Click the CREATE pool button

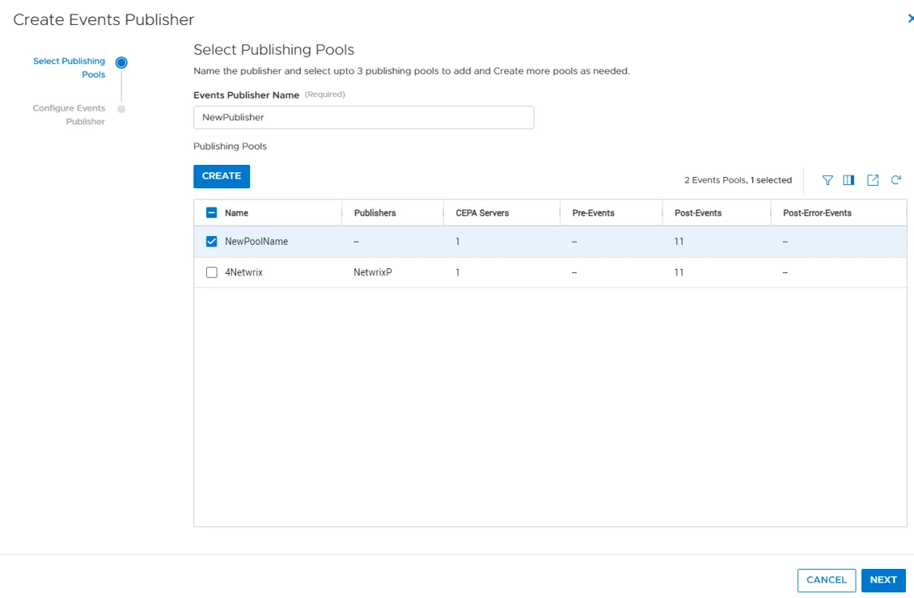coord(222,176)
